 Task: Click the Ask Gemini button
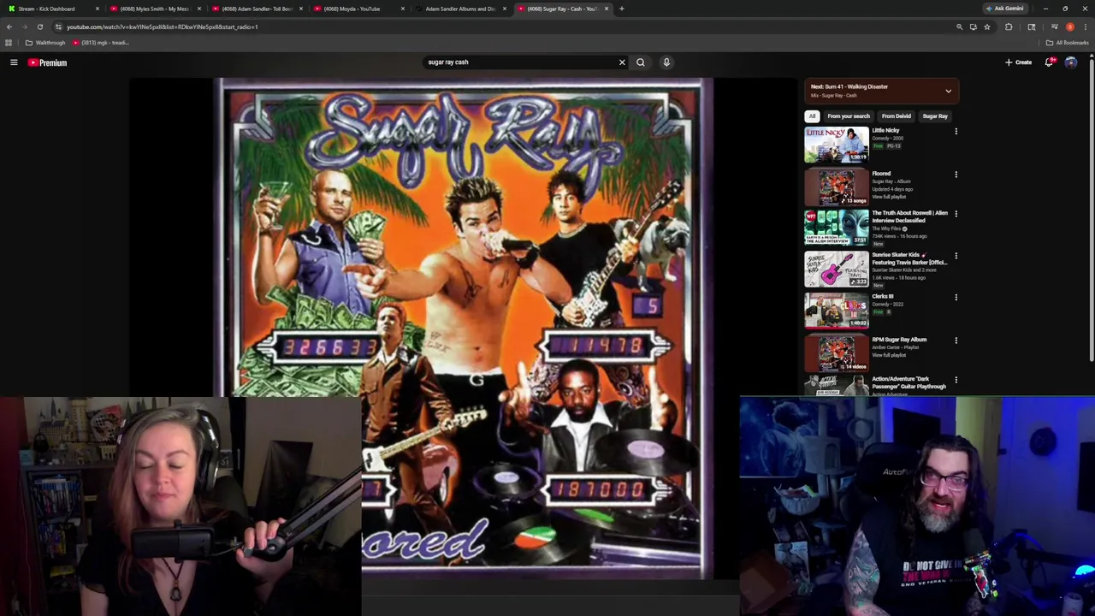coord(1004,9)
